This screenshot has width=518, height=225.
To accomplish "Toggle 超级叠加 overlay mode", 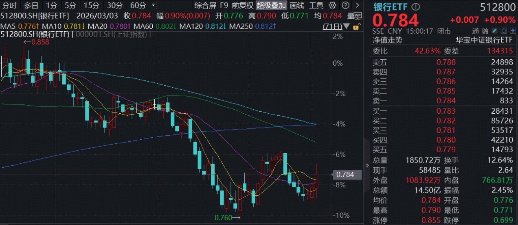I will click(271, 5).
